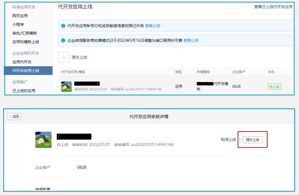The width and height of the screenshot is (299, 195).
Task: Click the info icon in the 企业微信服务商收费模式 notice
Action: [63, 40]
